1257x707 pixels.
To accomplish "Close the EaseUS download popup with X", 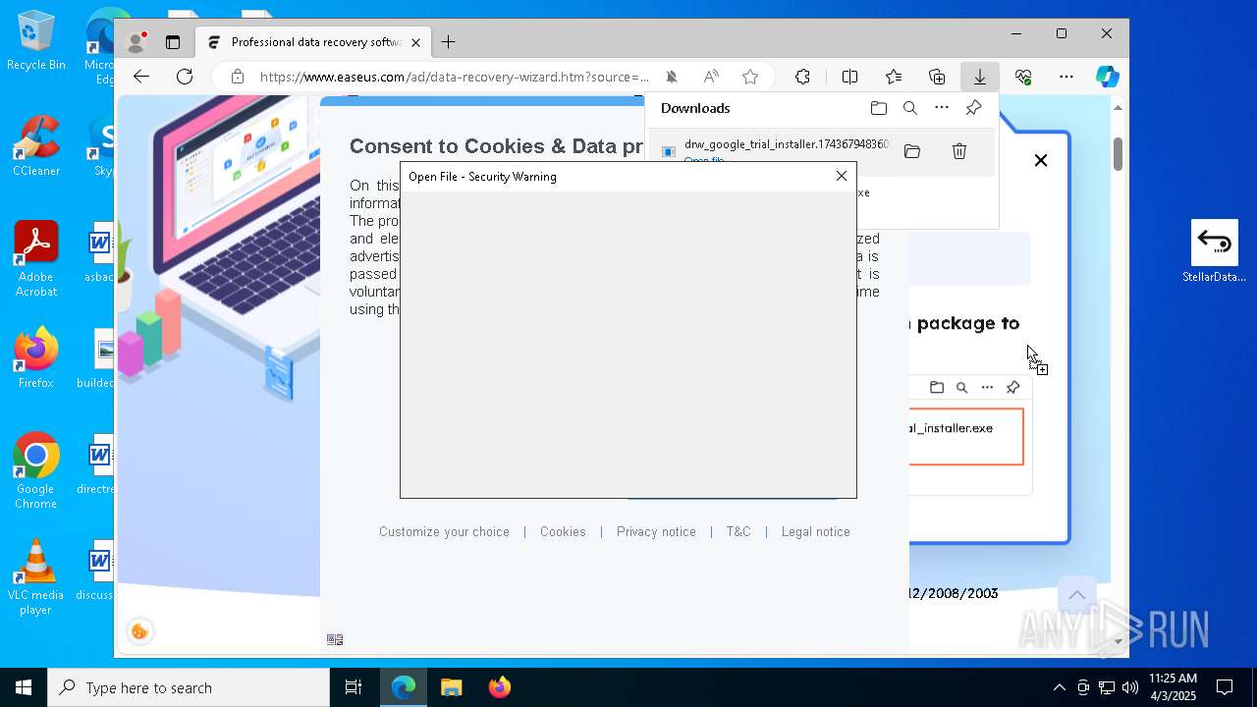I will coord(1041,160).
